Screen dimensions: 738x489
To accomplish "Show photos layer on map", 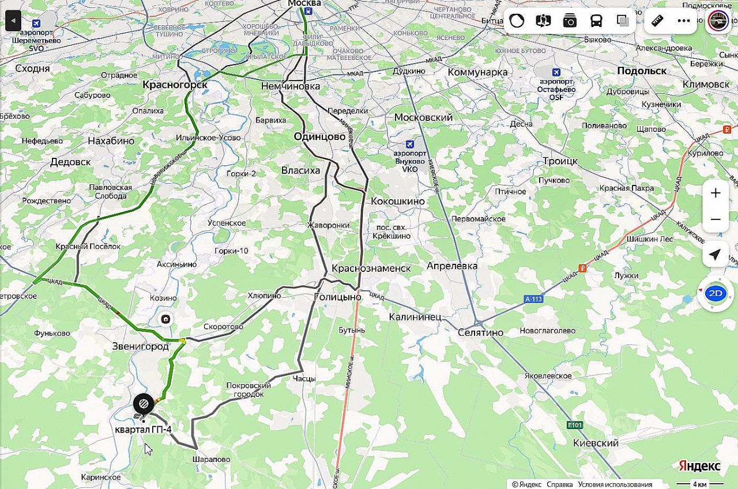I will pos(570,21).
